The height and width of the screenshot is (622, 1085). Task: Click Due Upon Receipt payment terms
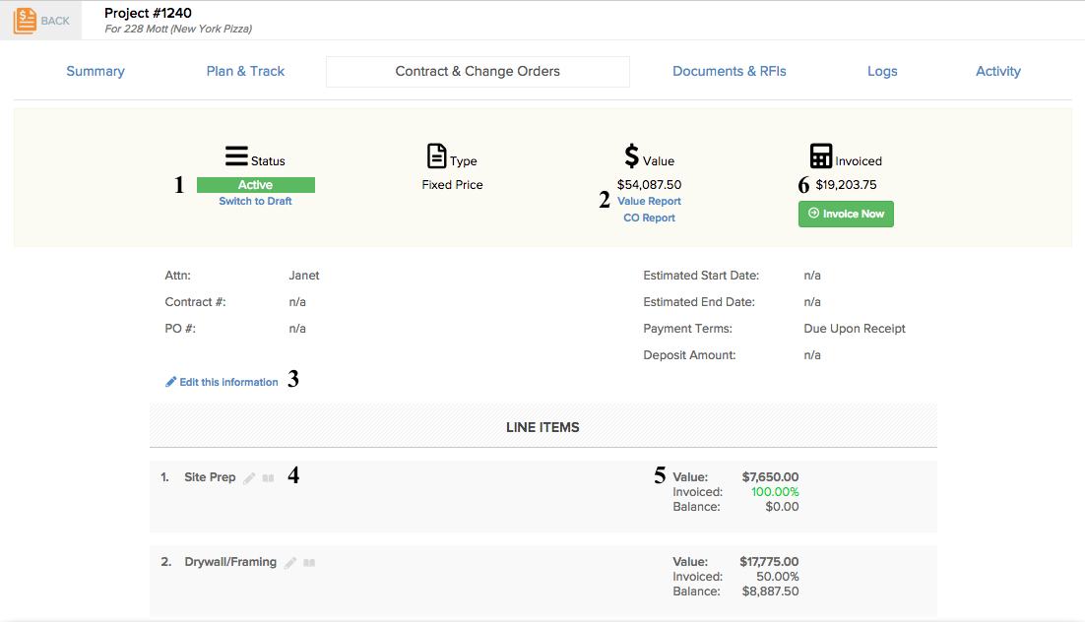pos(855,329)
